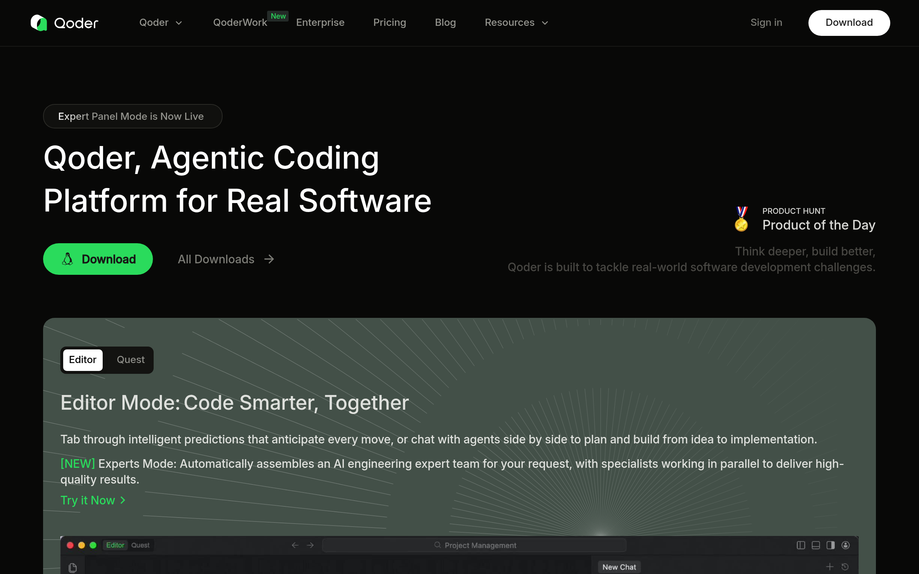The image size is (919, 574).
Task: Click the Explorer files icon in preview
Action: tap(73, 568)
